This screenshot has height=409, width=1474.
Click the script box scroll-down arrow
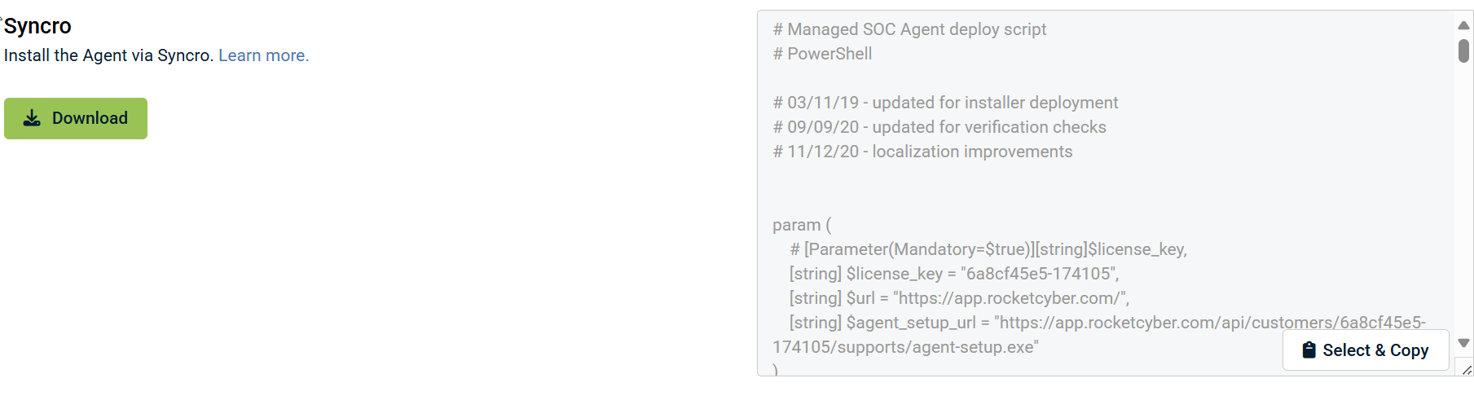(x=1463, y=343)
